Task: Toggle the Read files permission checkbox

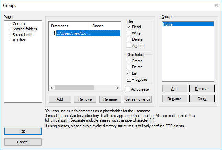Action: (129, 27)
